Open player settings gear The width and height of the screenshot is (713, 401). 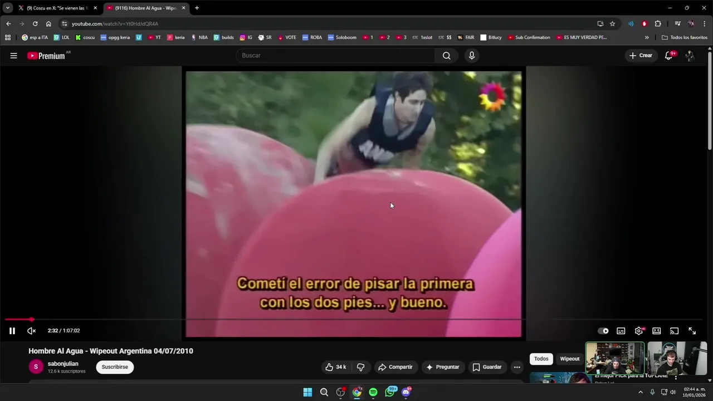pyautogui.click(x=639, y=331)
